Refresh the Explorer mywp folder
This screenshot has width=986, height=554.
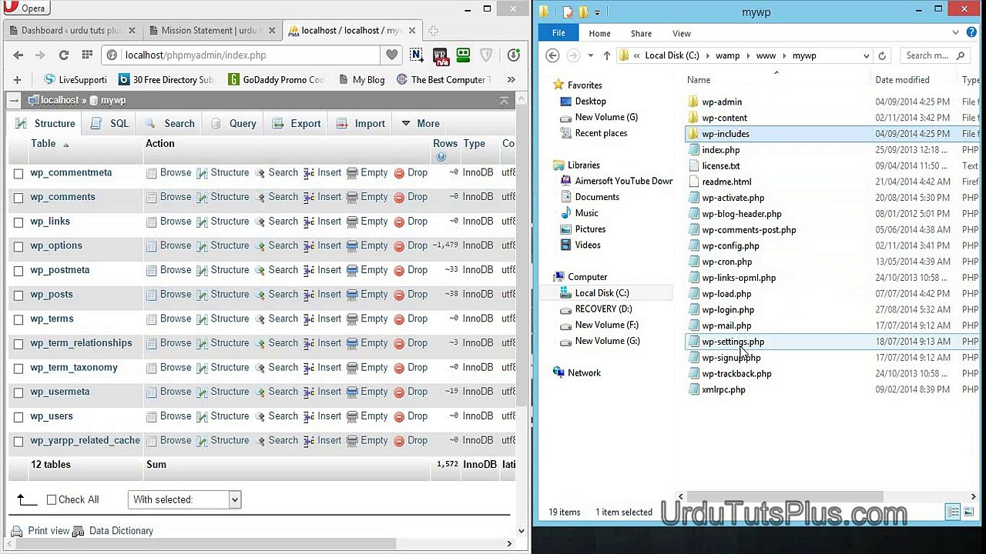click(x=883, y=55)
